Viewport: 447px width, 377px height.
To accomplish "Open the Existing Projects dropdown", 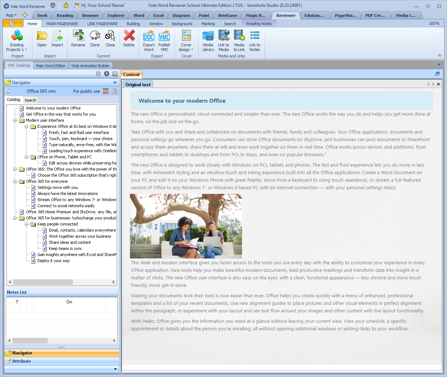I will tap(17, 41).
